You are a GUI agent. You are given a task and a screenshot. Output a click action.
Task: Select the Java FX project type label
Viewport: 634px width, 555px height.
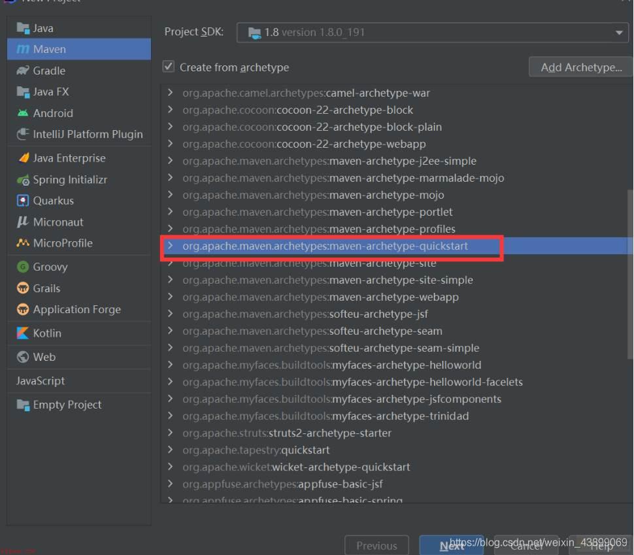point(51,92)
